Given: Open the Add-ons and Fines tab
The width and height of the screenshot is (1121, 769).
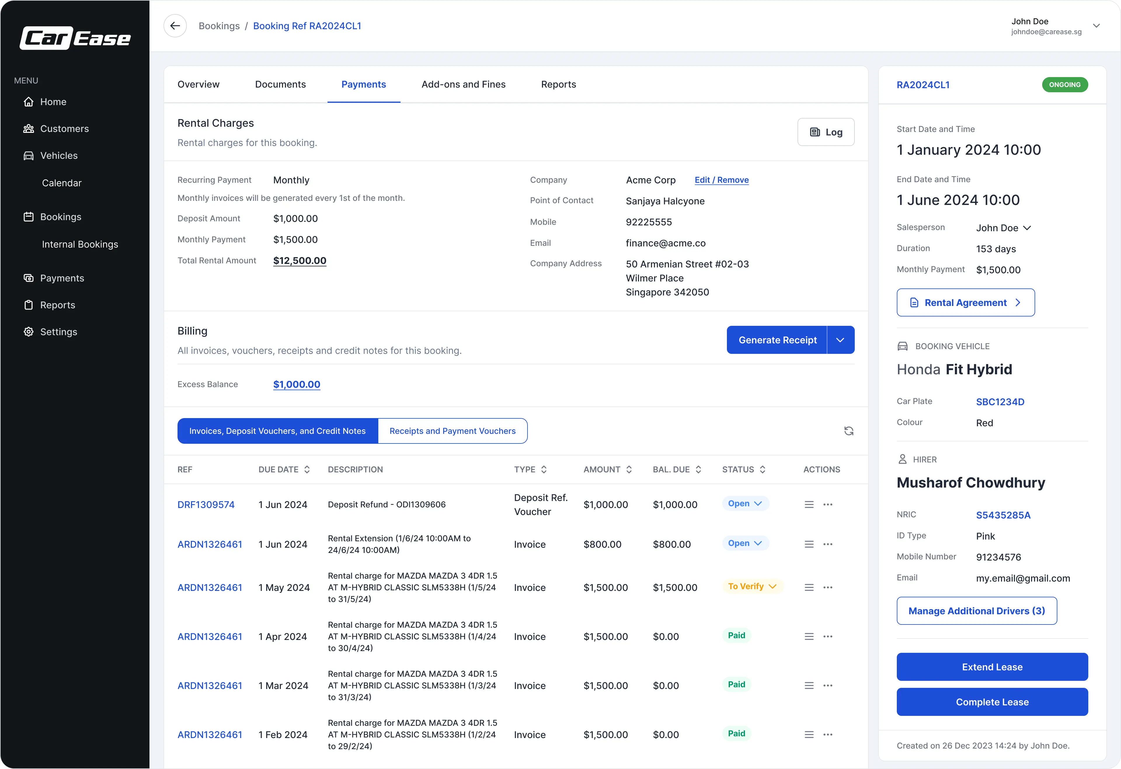Looking at the screenshot, I should pyautogui.click(x=464, y=84).
